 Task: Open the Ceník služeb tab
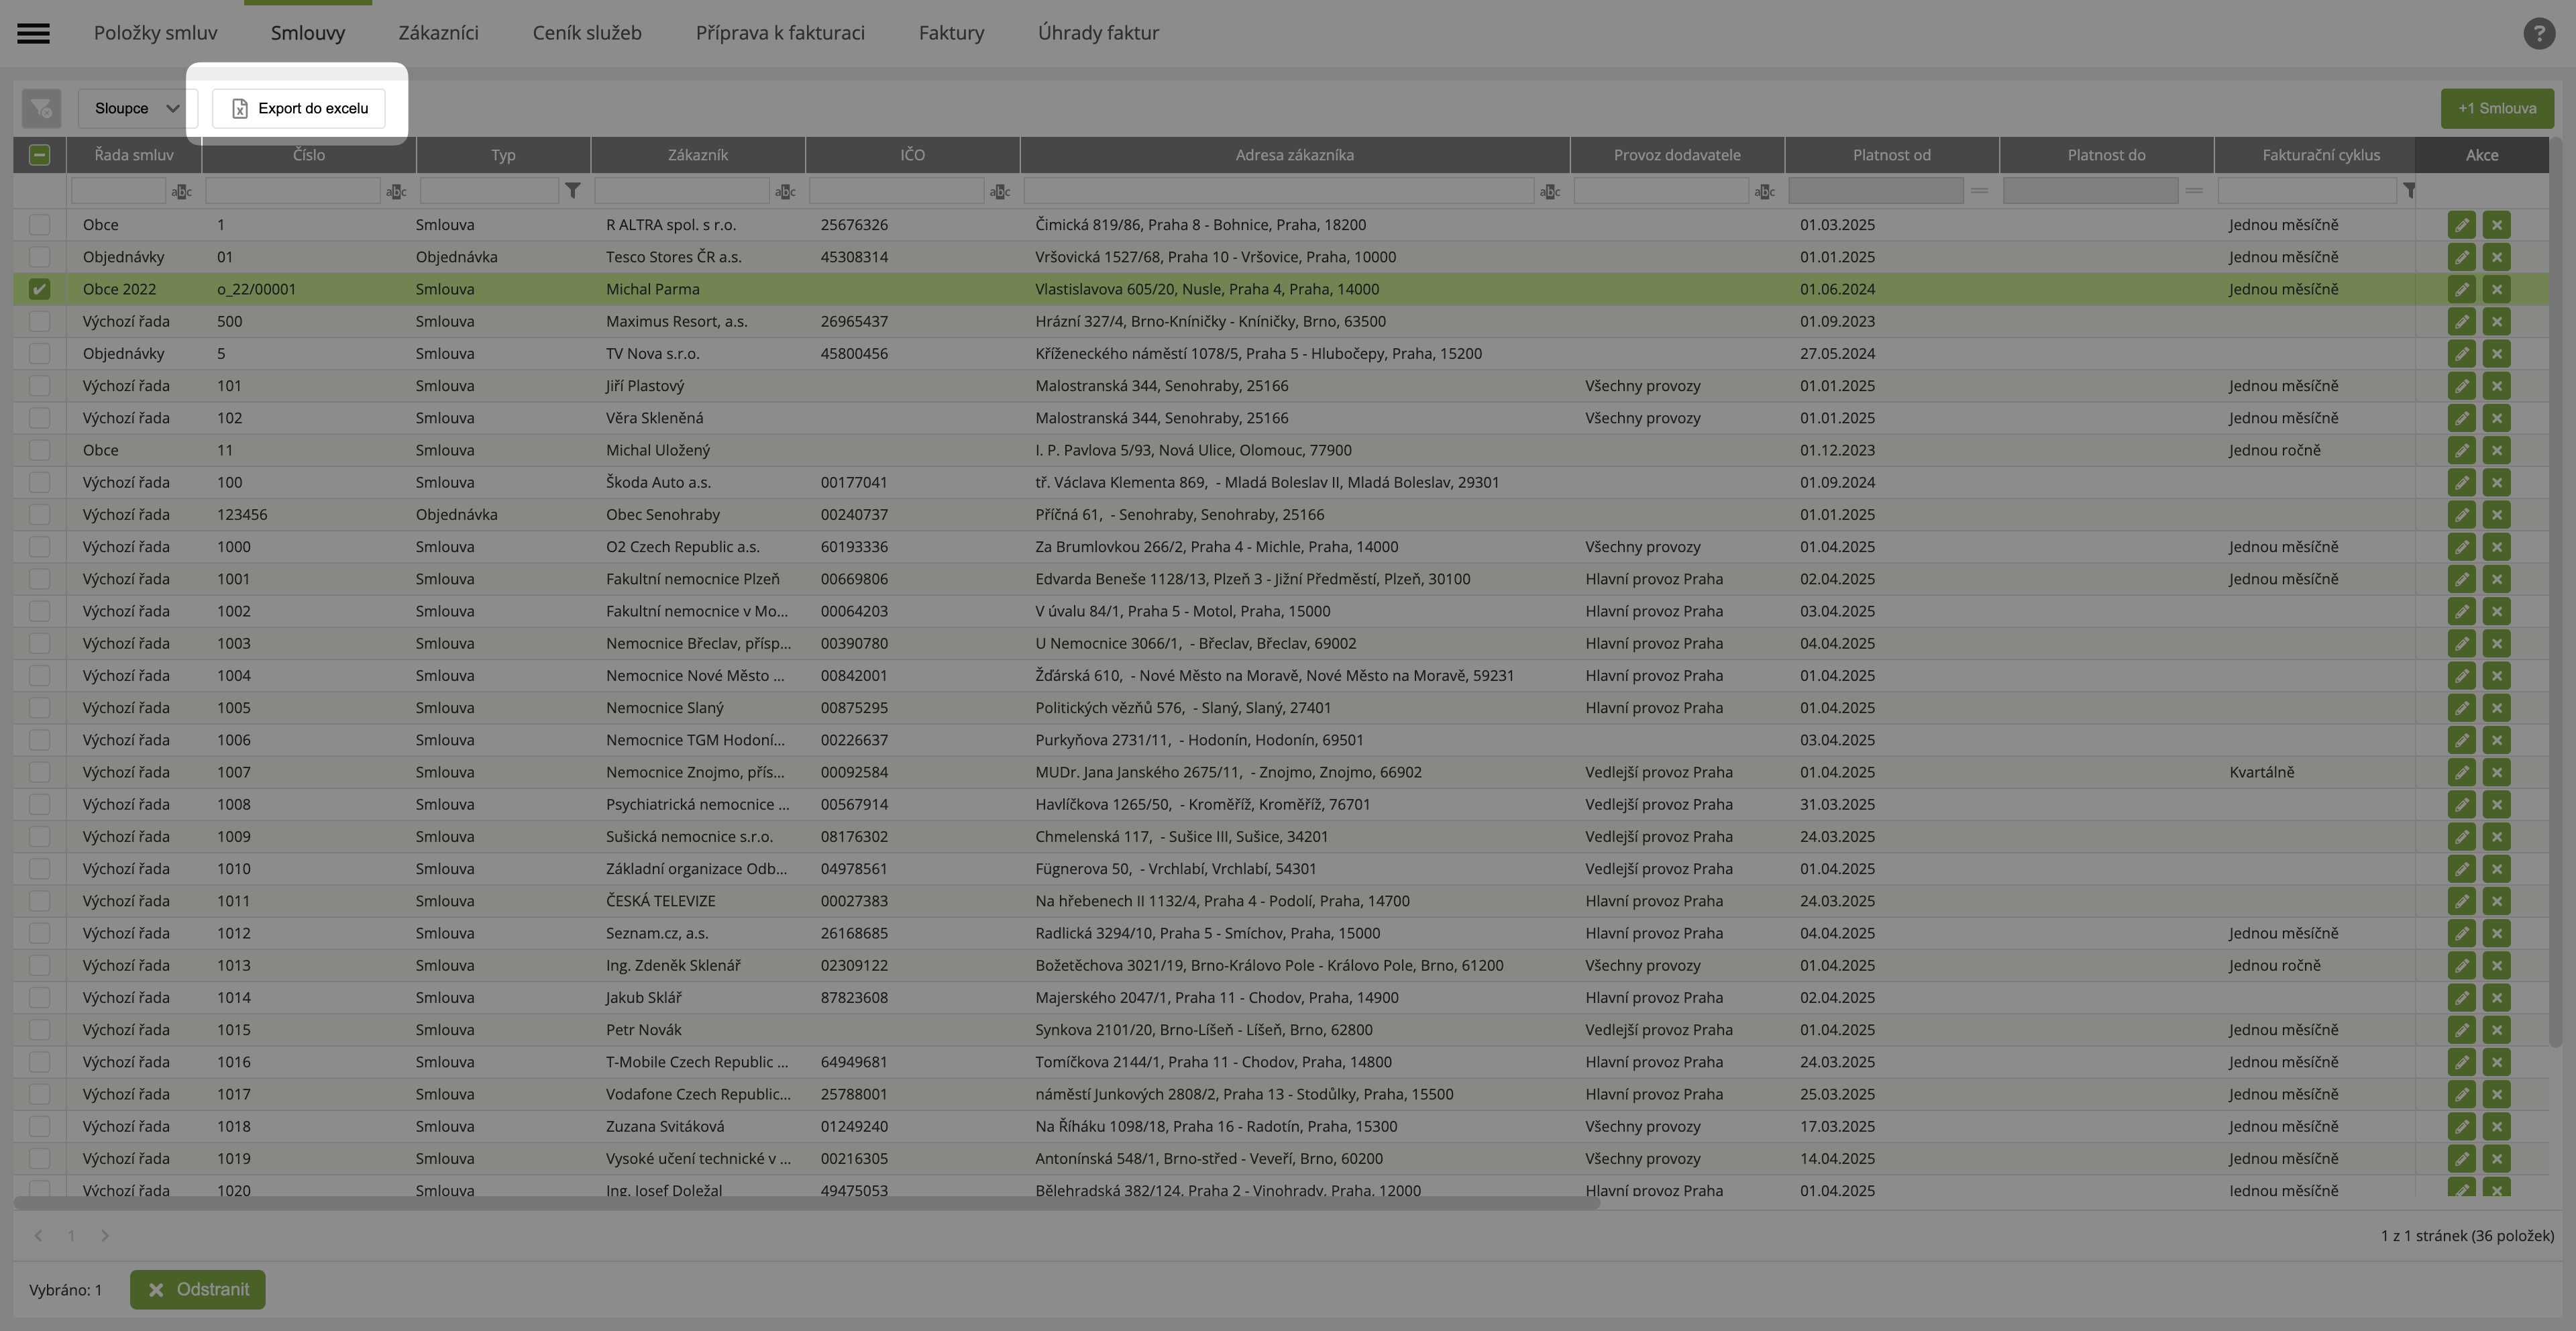tap(586, 33)
